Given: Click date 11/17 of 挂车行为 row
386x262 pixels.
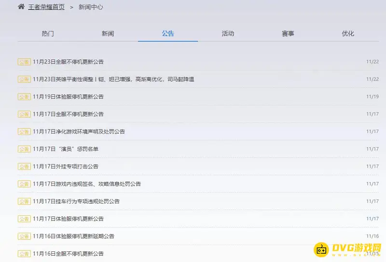Looking at the screenshot, I should pos(372,201).
